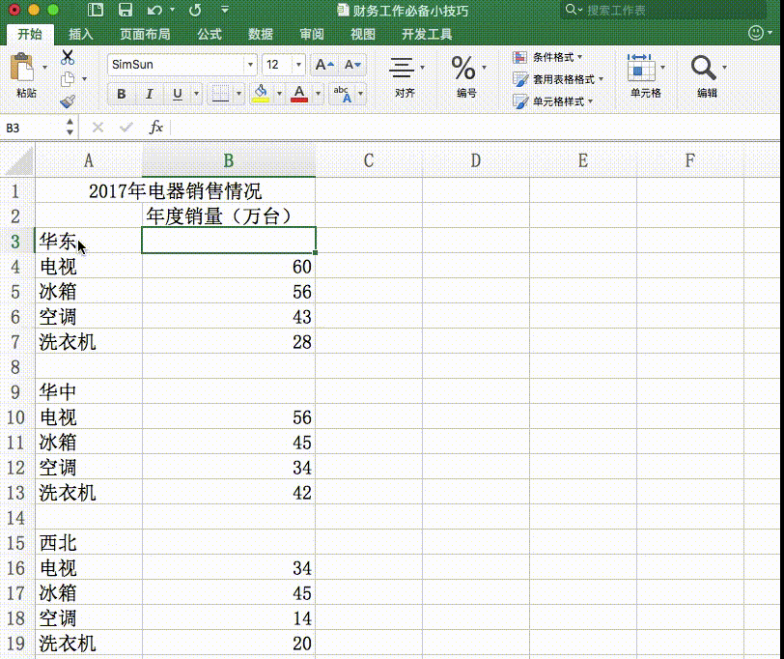Expand the SimSun font name dropdown
This screenshot has width=784, height=659.
click(x=250, y=65)
